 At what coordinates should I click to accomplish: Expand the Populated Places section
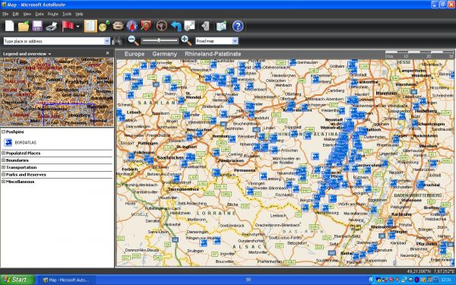(x=3, y=154)
